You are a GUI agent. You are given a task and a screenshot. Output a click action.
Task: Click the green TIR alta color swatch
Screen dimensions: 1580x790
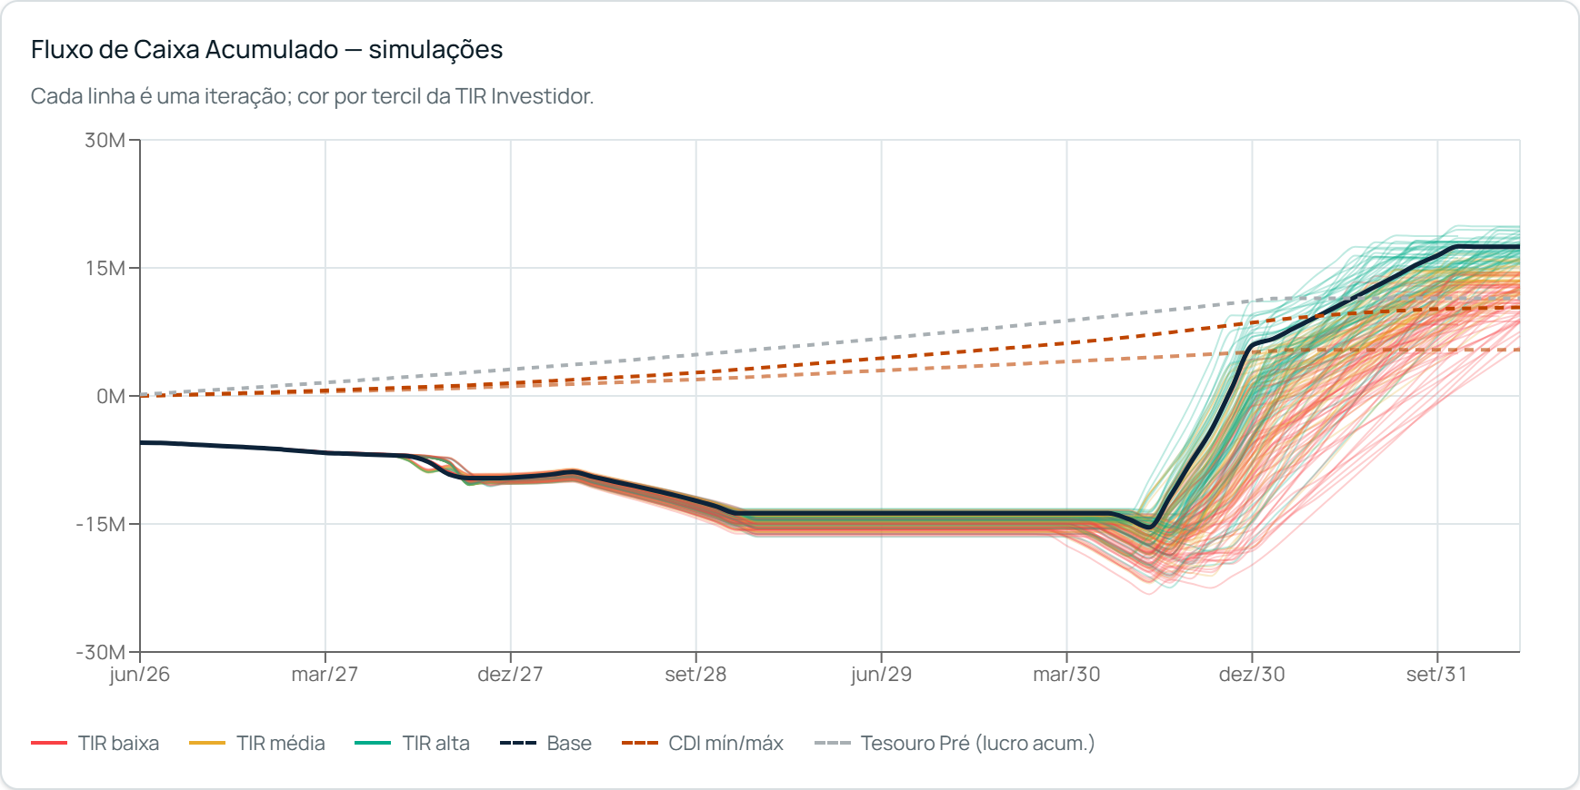pyautogui.click(x=373, y=743)
